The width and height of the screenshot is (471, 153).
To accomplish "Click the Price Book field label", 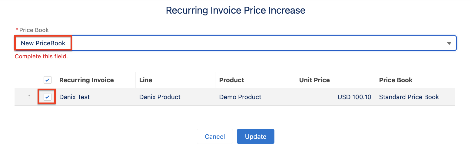I will [x=34, y=30].
